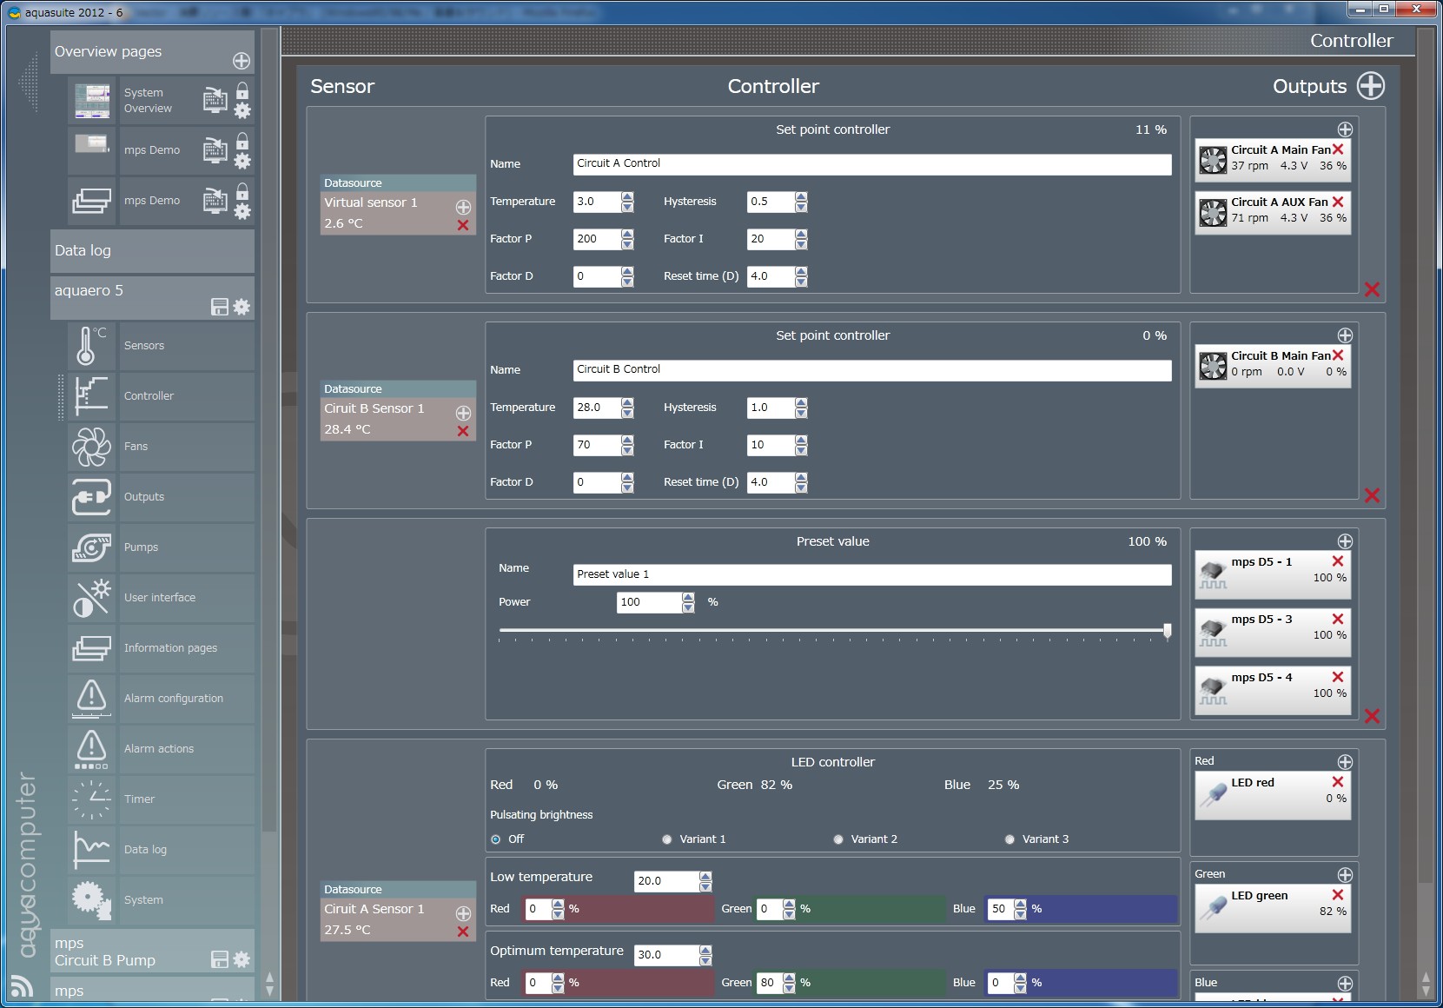1443x1008 pixels.
Task: Click the Pumps icon in sidebar
Action: (x=91, y=547)
